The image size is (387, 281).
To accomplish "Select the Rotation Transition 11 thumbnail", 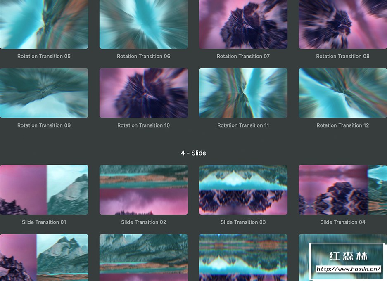I will [243, 93].
